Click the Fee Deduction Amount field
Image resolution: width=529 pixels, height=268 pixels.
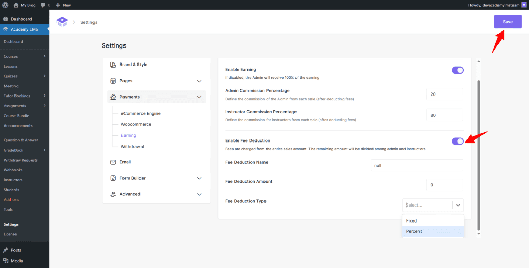tap(445, 185)
